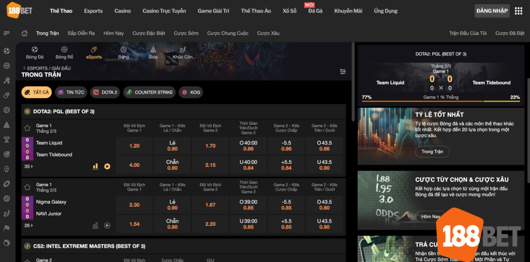This screenshot has height=262, width=530.
Task: Go back via ESPORTS / GIẢI ĐẤU breadcrumb
Action: [47, 68]
